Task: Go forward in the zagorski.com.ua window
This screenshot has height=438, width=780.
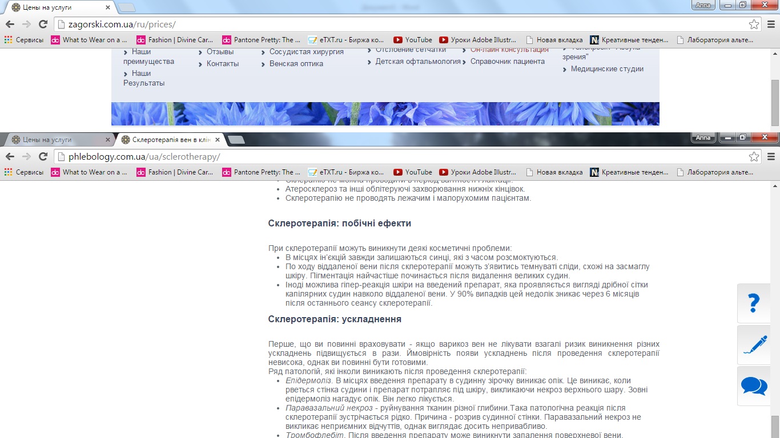Action: 26,25
